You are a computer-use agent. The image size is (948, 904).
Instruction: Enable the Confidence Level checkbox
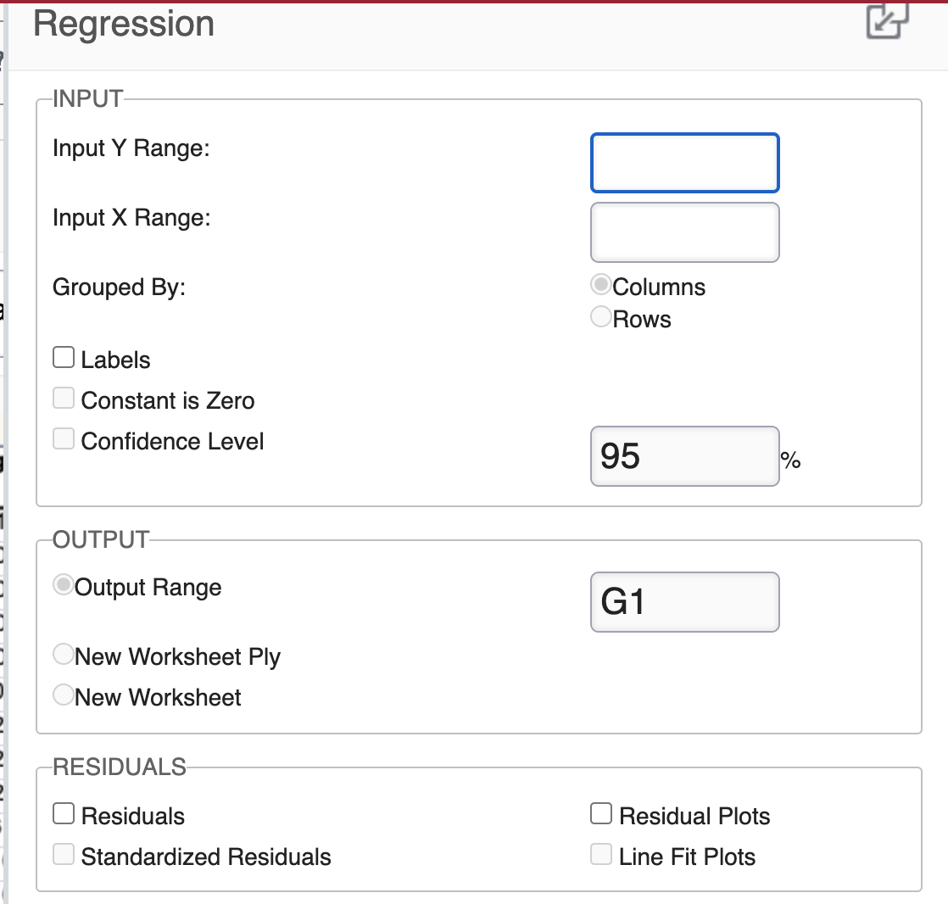pyautogui.click(x=64, y=438)
